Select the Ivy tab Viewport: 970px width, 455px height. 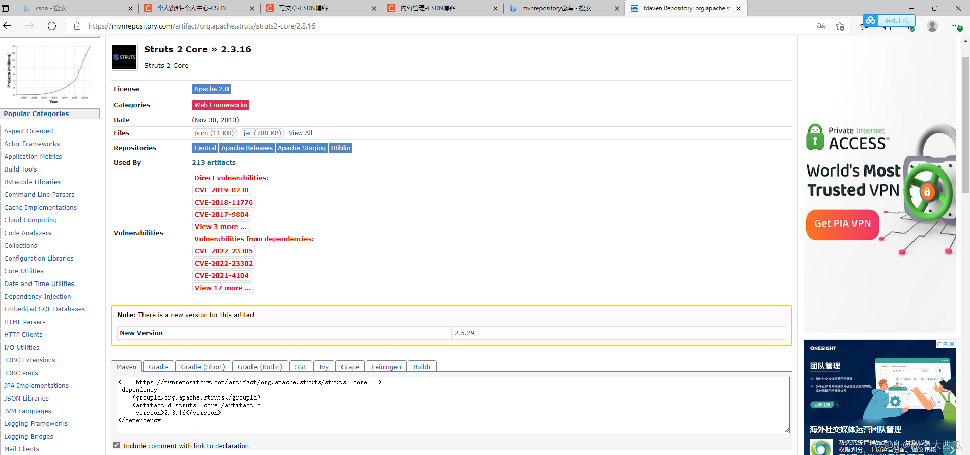tap(324, 367)
